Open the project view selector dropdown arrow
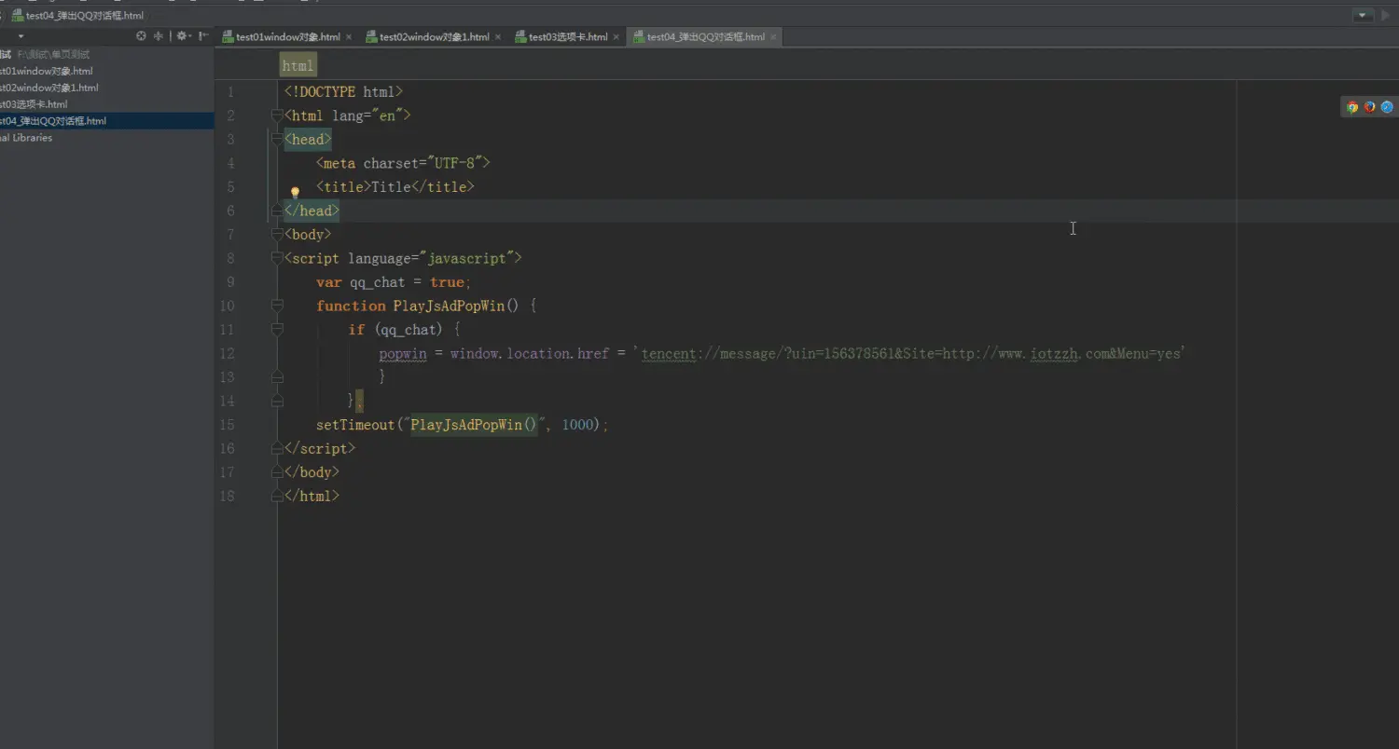The height and width of the screenshot is (749, 1399). [21, 36]
